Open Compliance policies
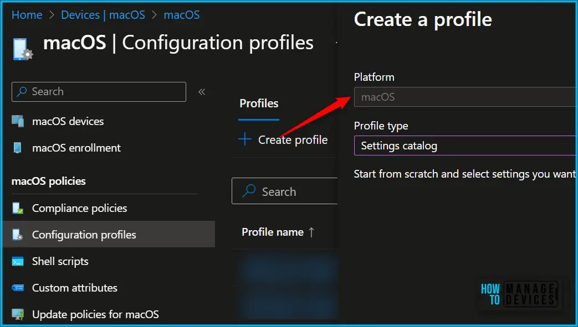The height and width of the screenshot is (327, 578). [x=80, y=208]
